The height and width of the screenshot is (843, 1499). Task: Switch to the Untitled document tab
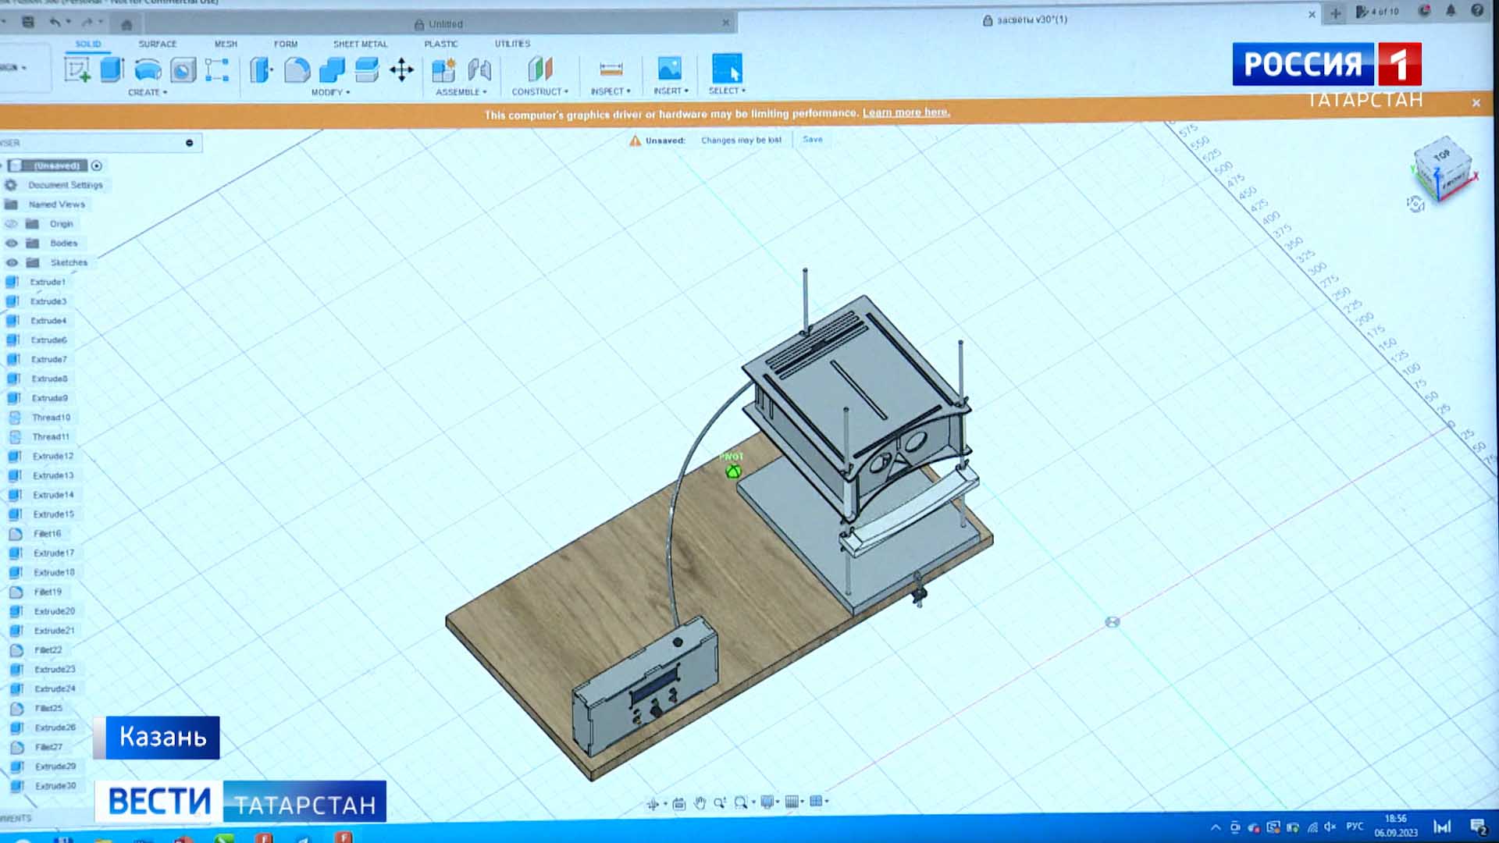tap(439, 24)
